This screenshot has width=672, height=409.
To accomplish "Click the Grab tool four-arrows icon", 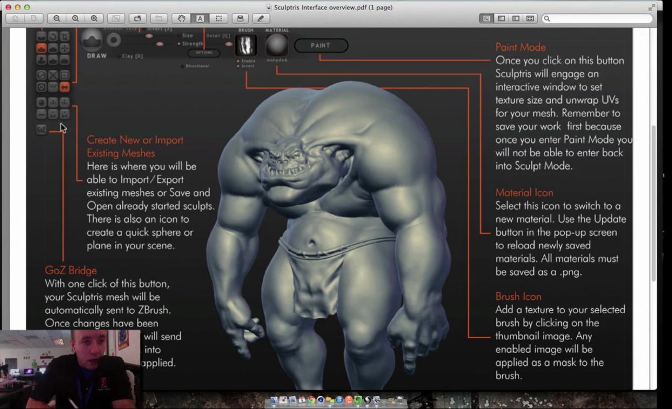I will click(64, 48).
